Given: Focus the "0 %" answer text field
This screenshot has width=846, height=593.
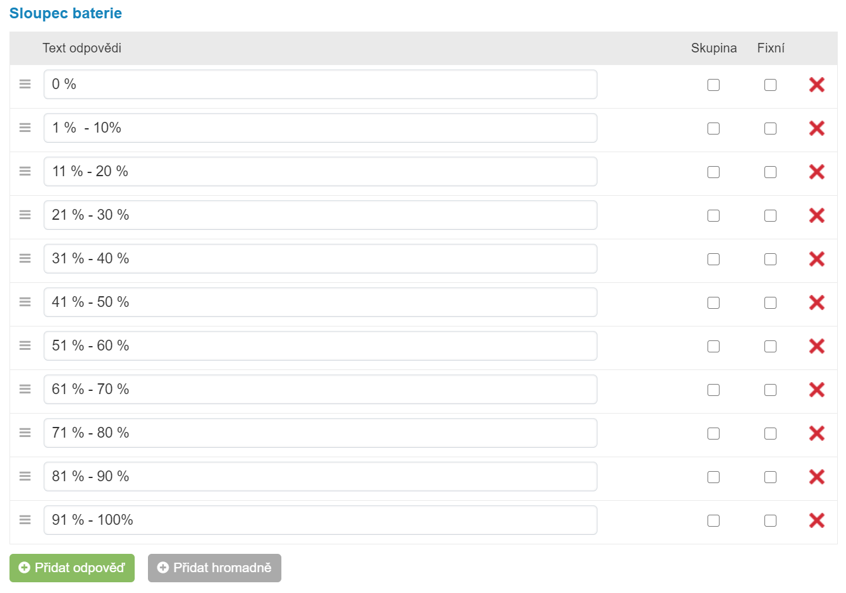Looking at the screenshot, I should click(x=320, y=85).
